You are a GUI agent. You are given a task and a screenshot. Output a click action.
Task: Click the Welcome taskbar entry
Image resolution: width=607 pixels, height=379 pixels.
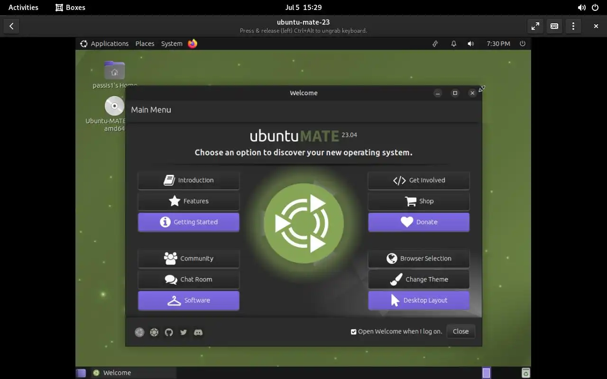click(x=133, y=373)
